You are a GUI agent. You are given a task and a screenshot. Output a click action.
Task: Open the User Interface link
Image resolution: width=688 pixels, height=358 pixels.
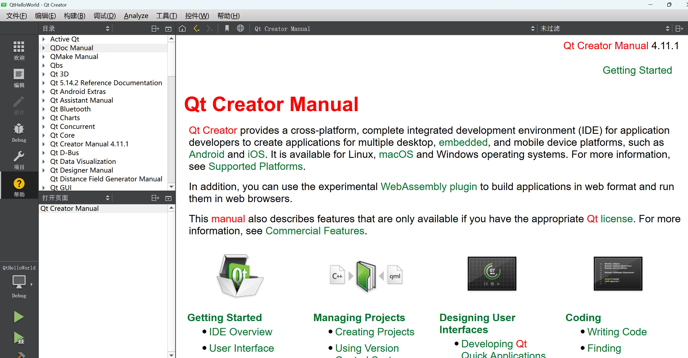tap(242, 348)
